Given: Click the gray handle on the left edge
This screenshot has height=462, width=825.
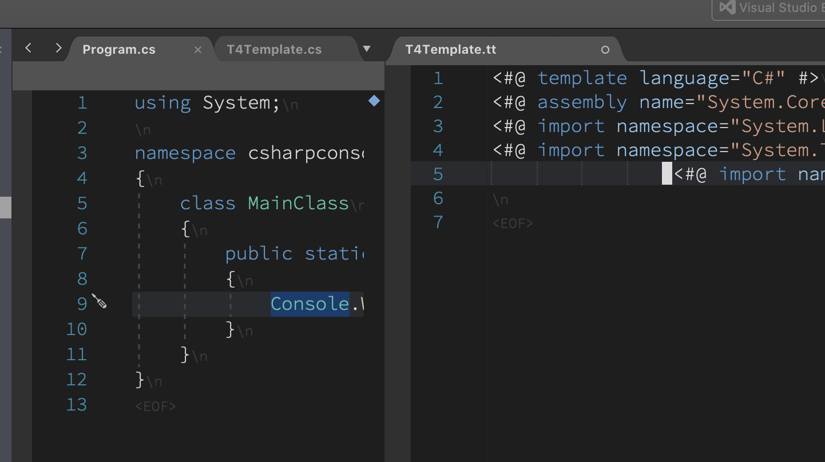Looking at the screenshot, I should point(6,207).
